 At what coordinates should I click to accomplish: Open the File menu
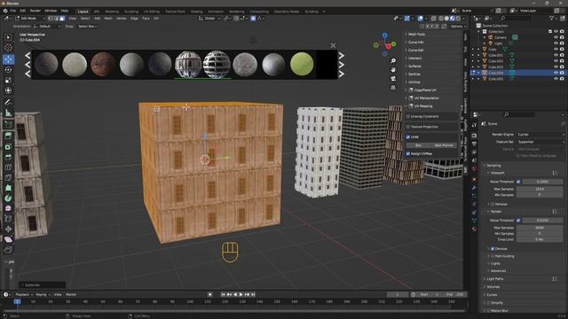[x=13, y=11]
